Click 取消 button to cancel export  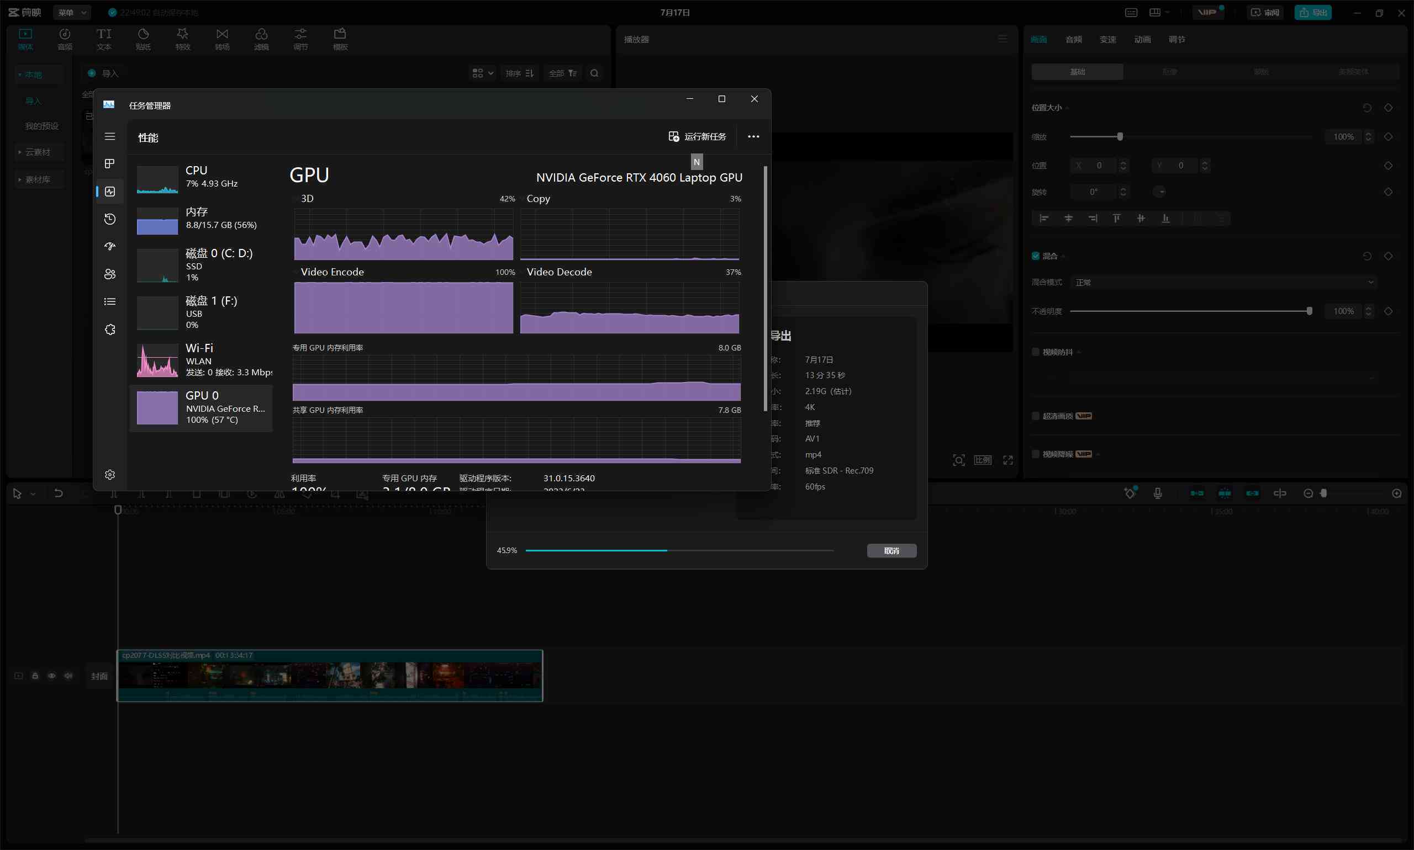[891, 550]
